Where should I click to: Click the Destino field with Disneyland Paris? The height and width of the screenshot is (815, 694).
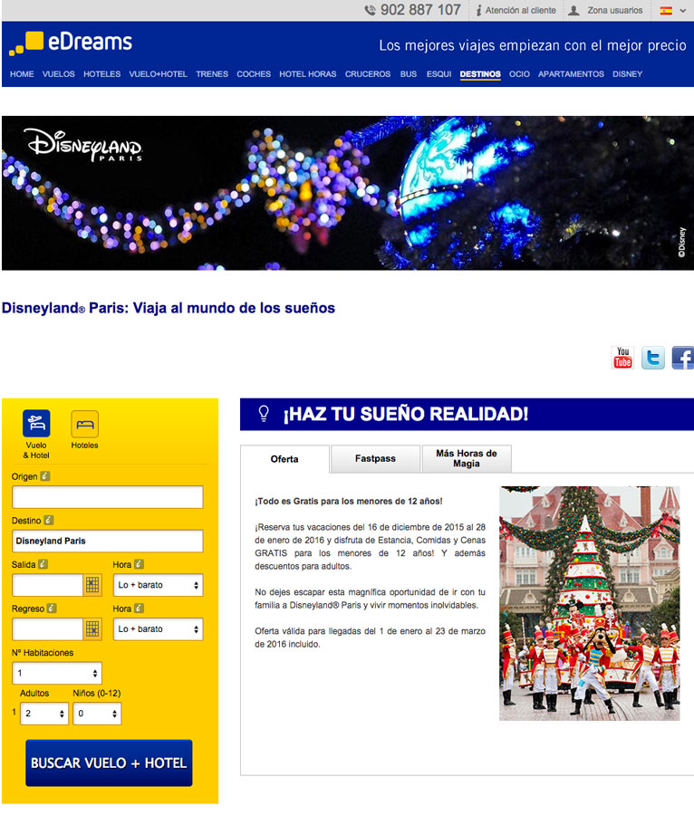click(108, 542)
